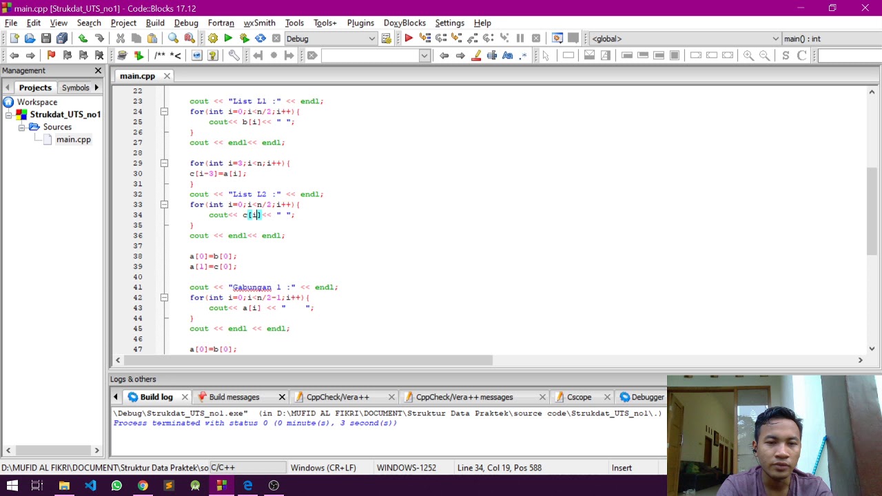Viewport: 882px width, 496px height.
Task: Switch to the Symbols tab
Action: point(75,87)
